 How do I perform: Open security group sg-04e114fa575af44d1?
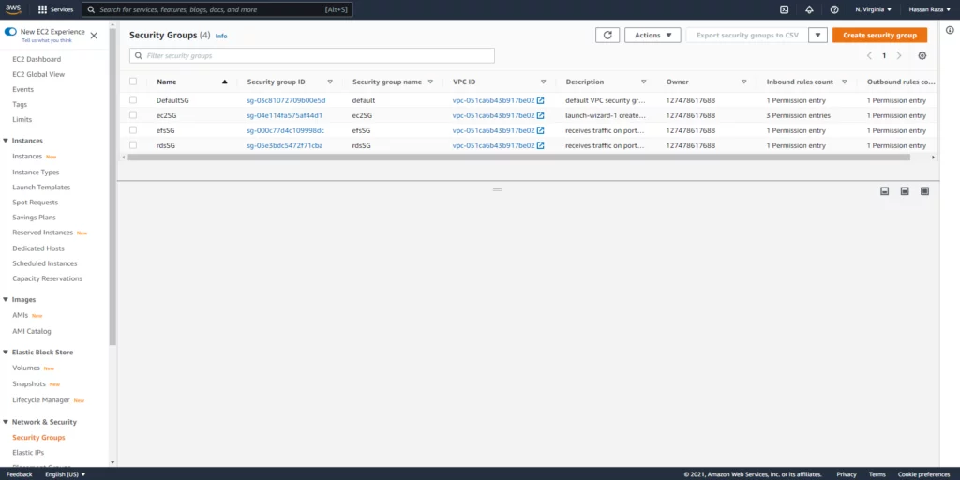click(x=285, y=115)
